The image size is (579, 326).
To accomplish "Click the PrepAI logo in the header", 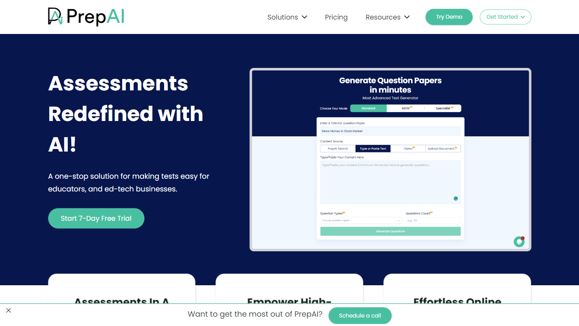I will (86, 17).
